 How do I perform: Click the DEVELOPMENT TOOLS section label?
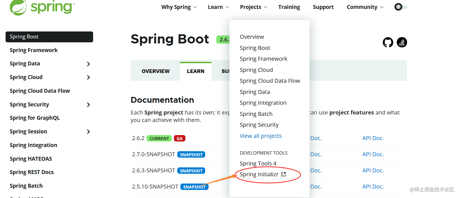click(263, 153)
